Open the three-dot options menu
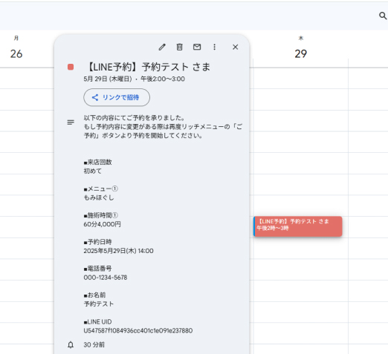Screen dimensions: 388x354 click(215, 47)
